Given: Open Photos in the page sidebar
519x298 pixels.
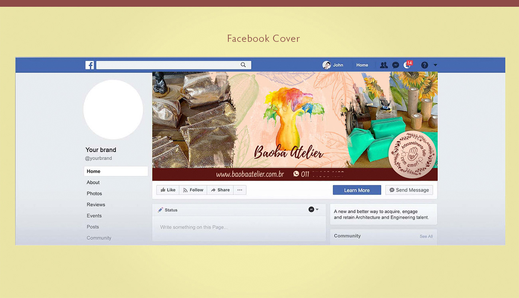Looking at the screenshot, I should pos(94,194).
